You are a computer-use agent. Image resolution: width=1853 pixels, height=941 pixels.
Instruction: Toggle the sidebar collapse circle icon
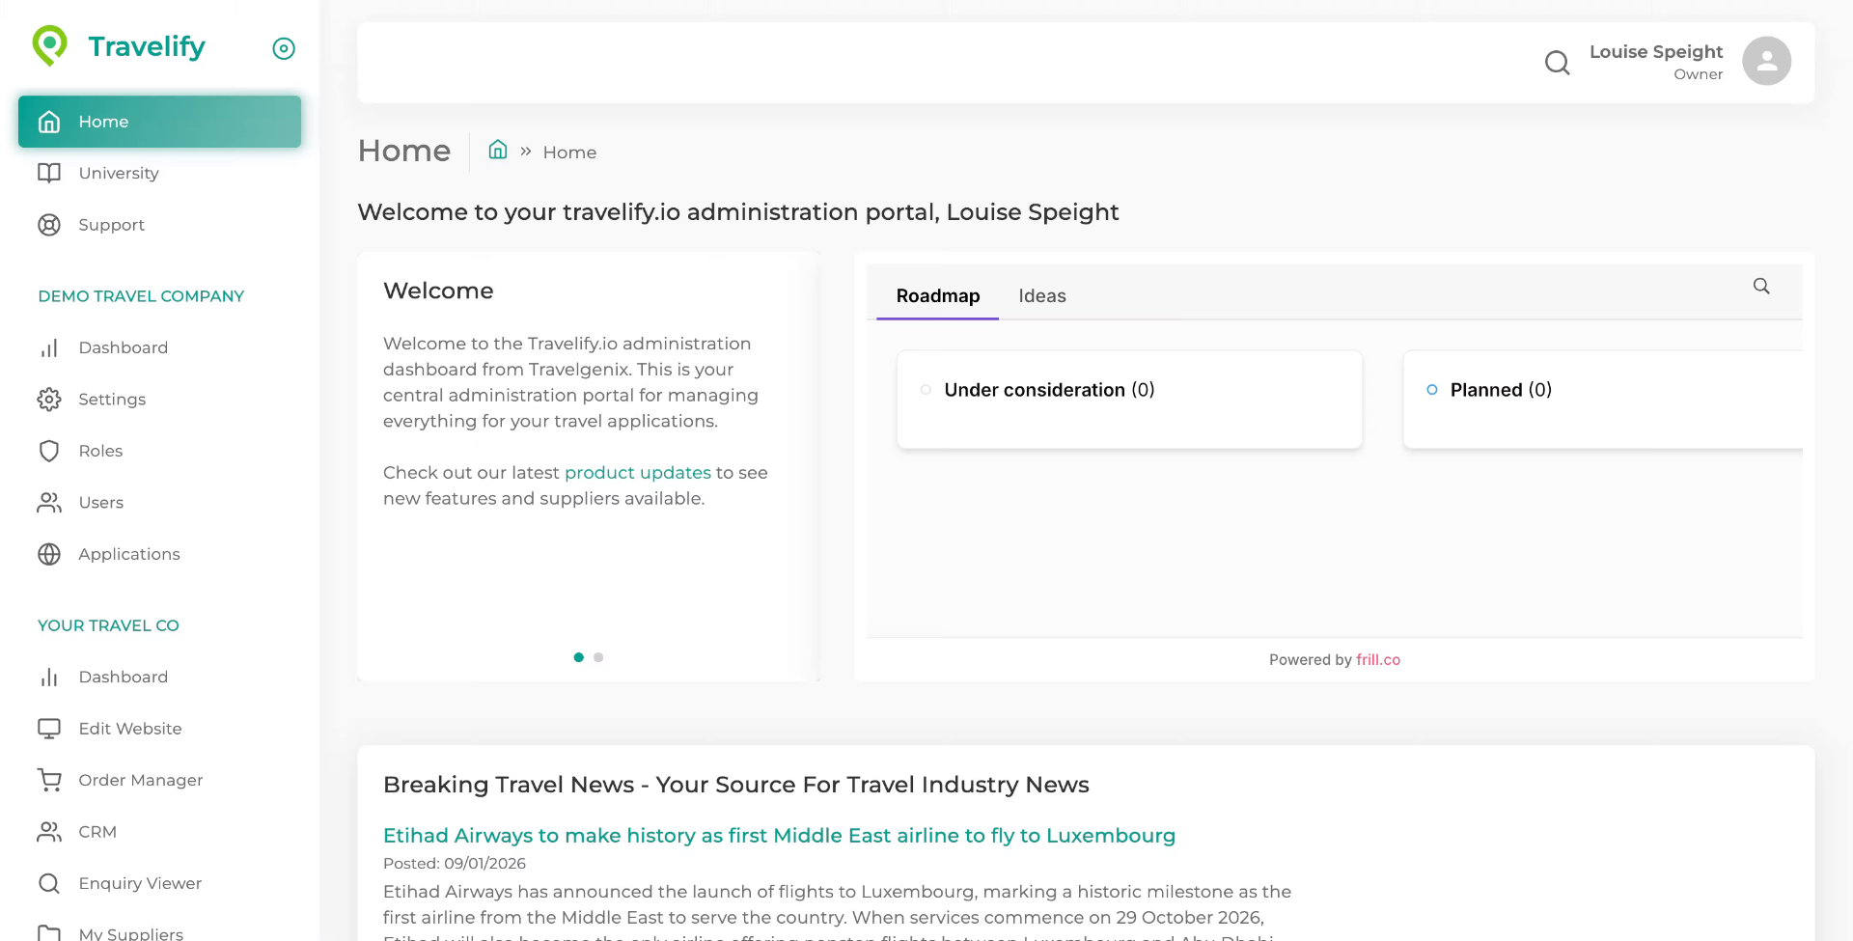pyautogui.click(x=284, y=48)
